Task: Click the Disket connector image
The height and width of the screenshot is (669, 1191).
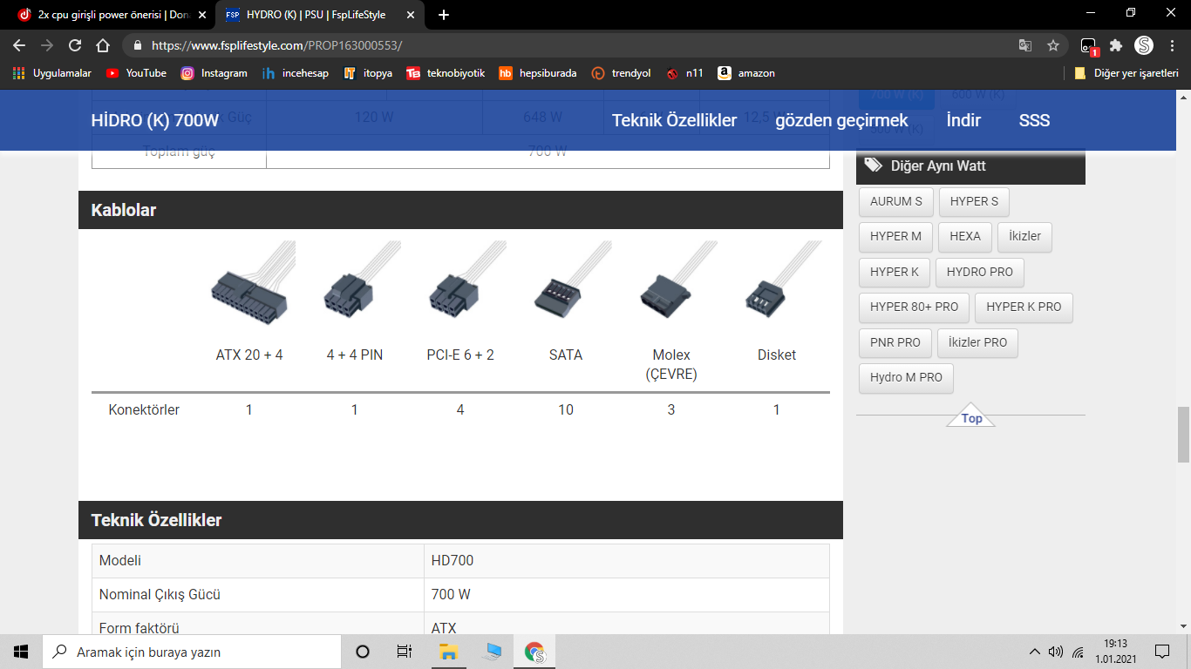Action: tap(782, 279)
